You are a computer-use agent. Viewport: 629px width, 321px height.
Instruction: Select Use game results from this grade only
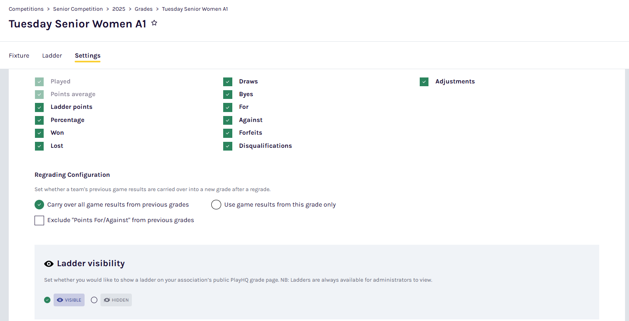click(x=216, y=205)
